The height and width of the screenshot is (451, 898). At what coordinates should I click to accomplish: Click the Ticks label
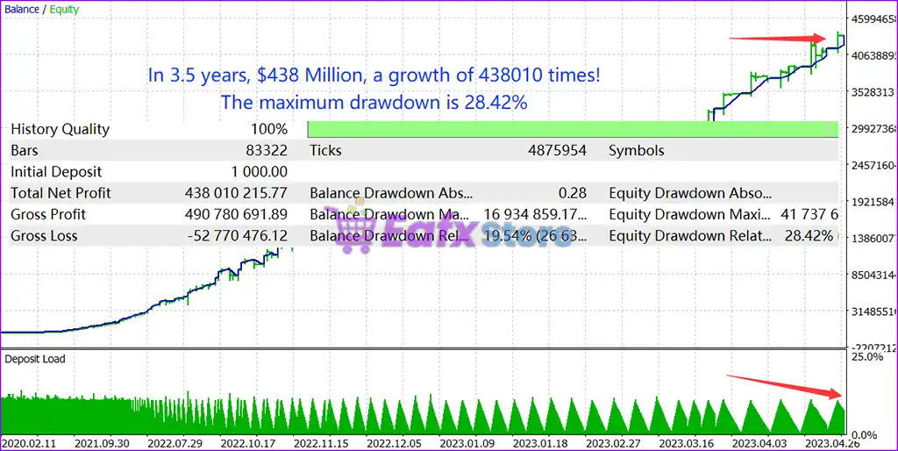click(325, 151)
